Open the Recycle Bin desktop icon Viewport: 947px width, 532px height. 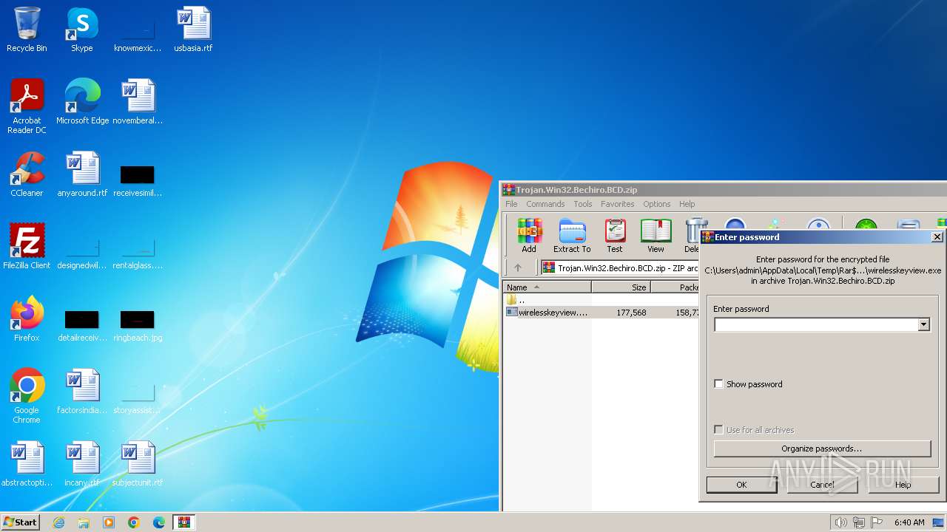pyautogui.click(x=27, y=30)
